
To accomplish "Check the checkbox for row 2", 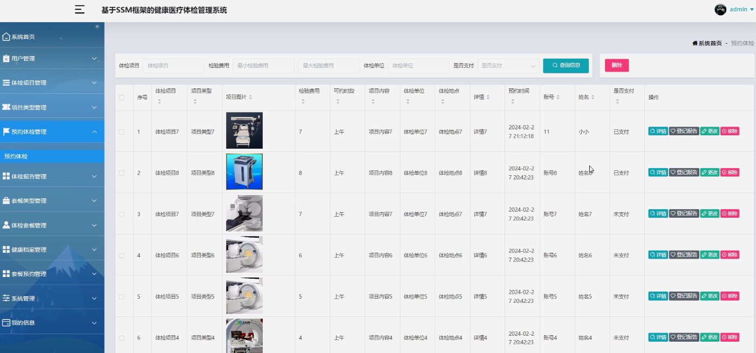I will 121,173.
